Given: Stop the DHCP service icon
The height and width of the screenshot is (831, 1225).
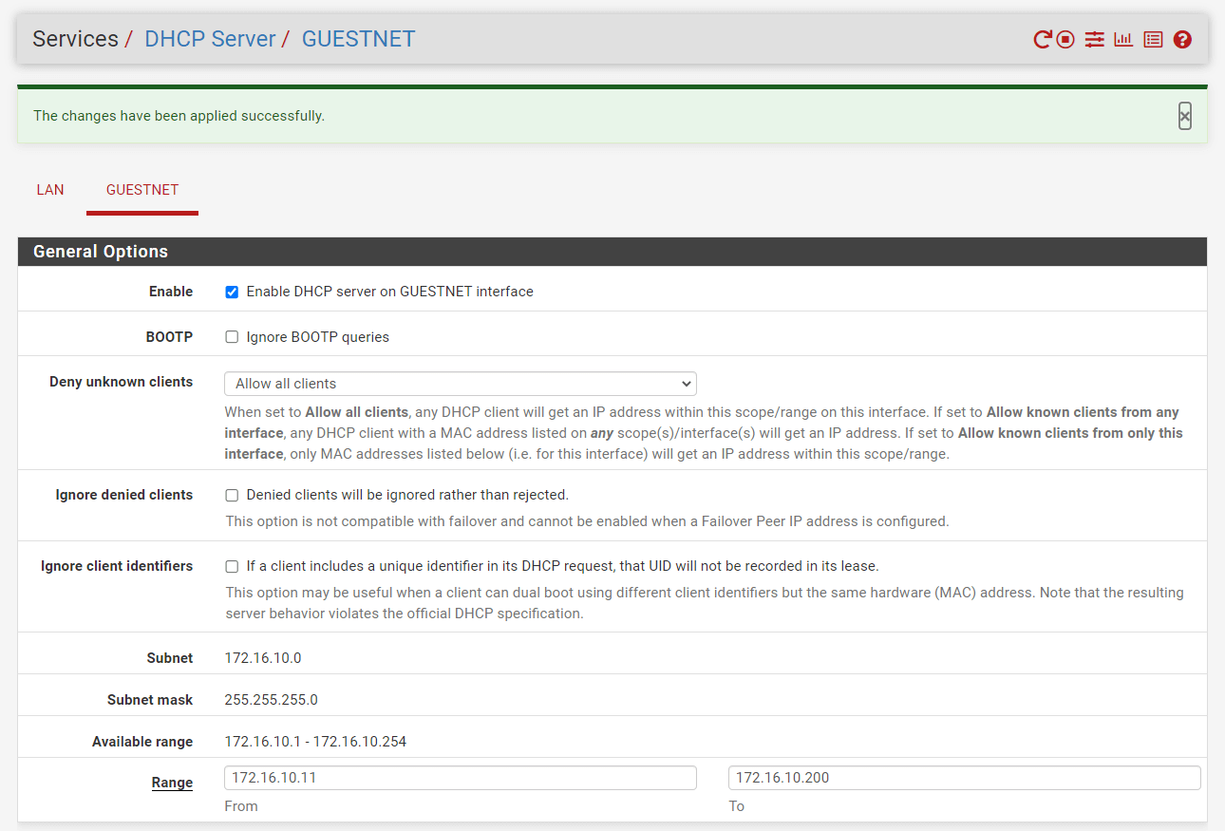Looking at the screenshot, I should (1065, 39).
